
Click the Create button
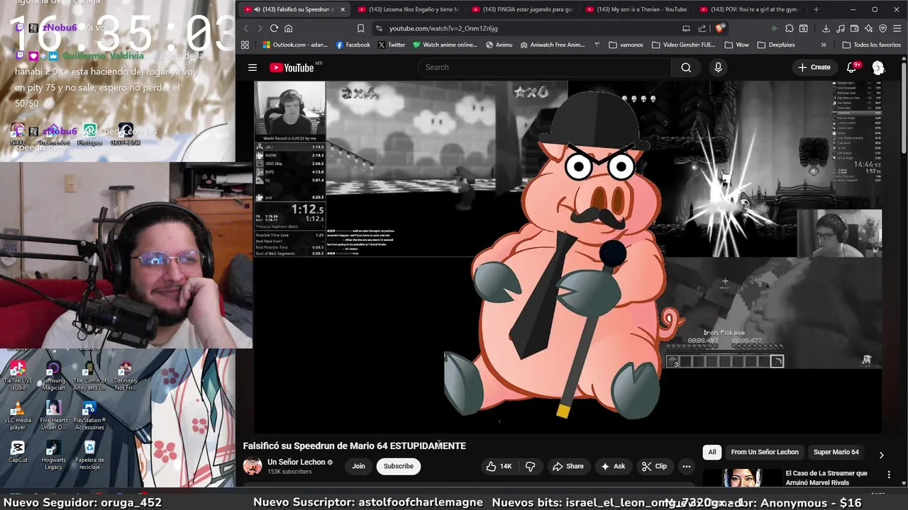[814, 67]
